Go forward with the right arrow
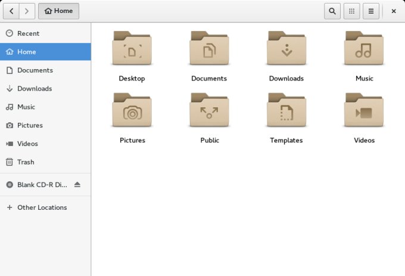 coord(27,11)
